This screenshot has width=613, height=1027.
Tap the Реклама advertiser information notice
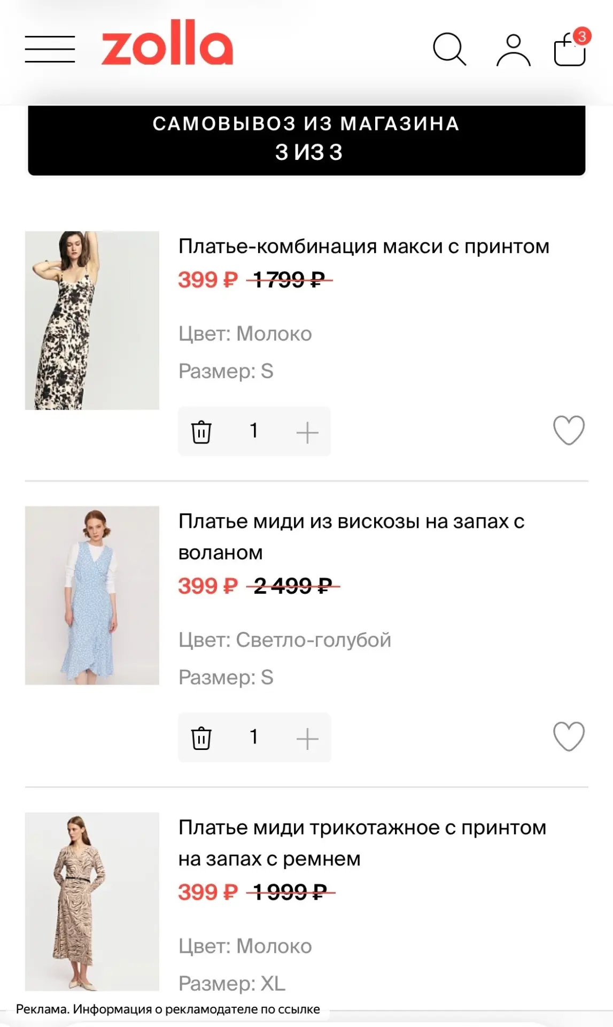(168, 1009)
